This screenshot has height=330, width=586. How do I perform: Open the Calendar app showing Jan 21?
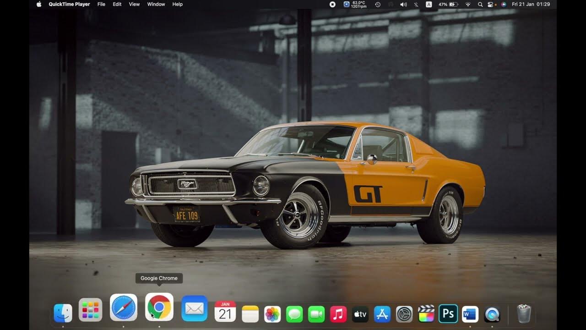coord(225,311)
